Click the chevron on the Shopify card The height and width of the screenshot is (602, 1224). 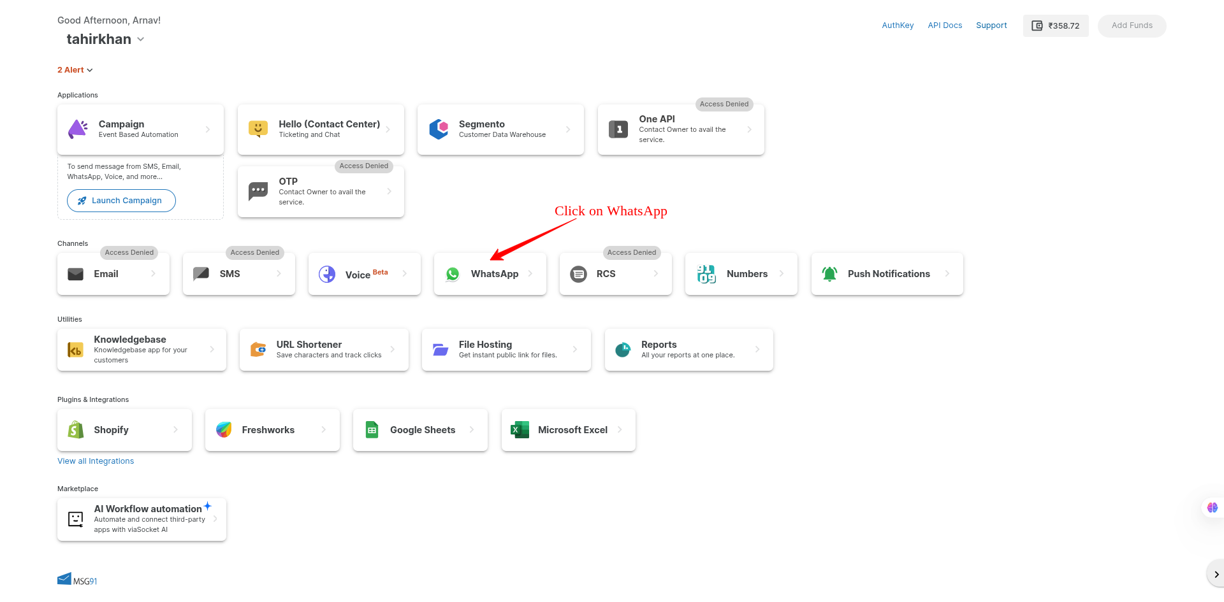(x=176, y=429)
